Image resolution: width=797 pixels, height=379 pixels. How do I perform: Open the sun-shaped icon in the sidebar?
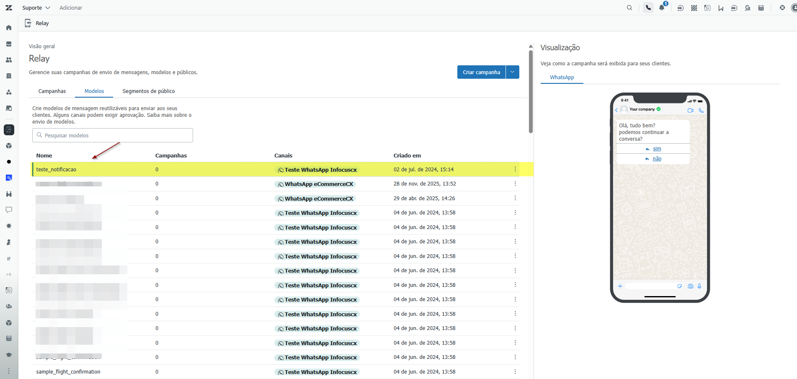[9, 226]
